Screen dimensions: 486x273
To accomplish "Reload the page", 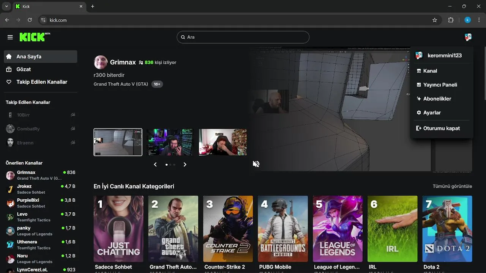I will [30, 20].
